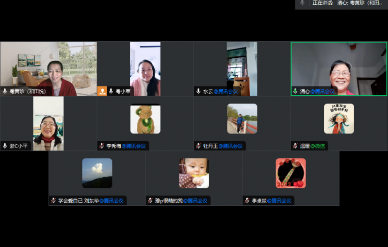Click the muted mic icon beside 牡丹王
Image resolution: width=388 pixels, height=247 pixels.
(x=198, y=146)
